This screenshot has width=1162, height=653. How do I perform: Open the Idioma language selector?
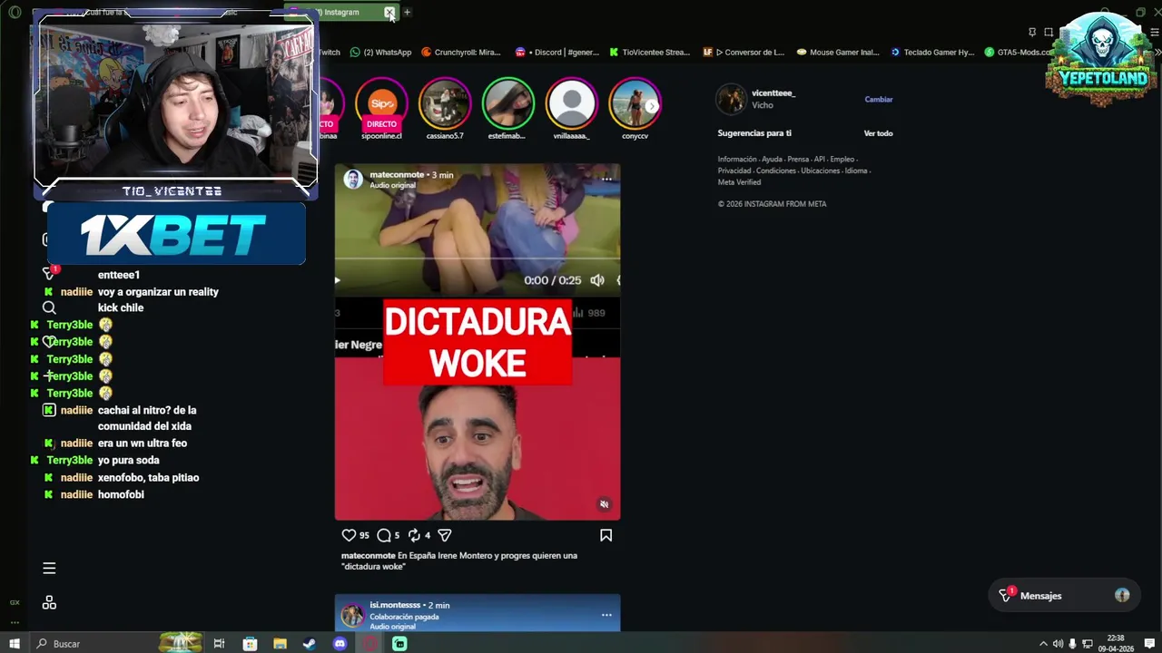pos(855,171)
